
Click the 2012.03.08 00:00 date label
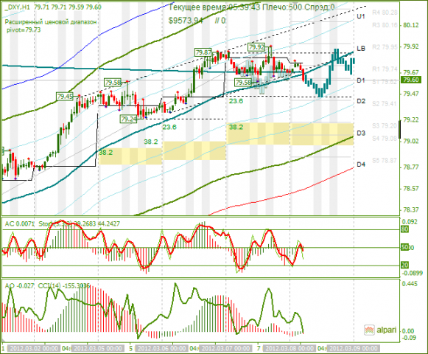[x=290, y=349]
